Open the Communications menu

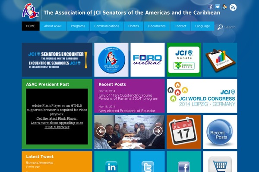[x=107, y=26]
